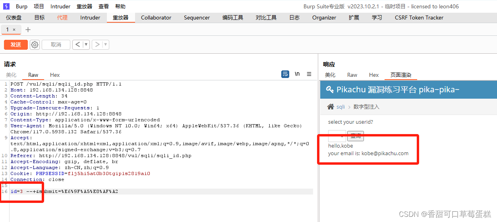Image resolution: width=497 pixels, height=222 pixels.
Task: Switch to the 对比工具 tab
Action: [x=266, y=18]
